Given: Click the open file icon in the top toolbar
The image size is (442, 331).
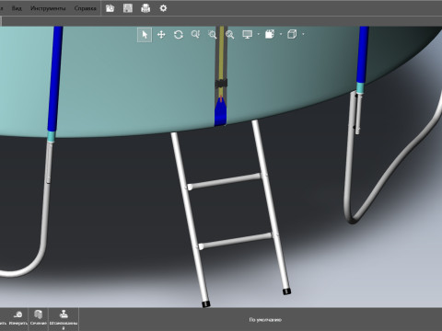Looking at the screenshot, I should point(110,8).
